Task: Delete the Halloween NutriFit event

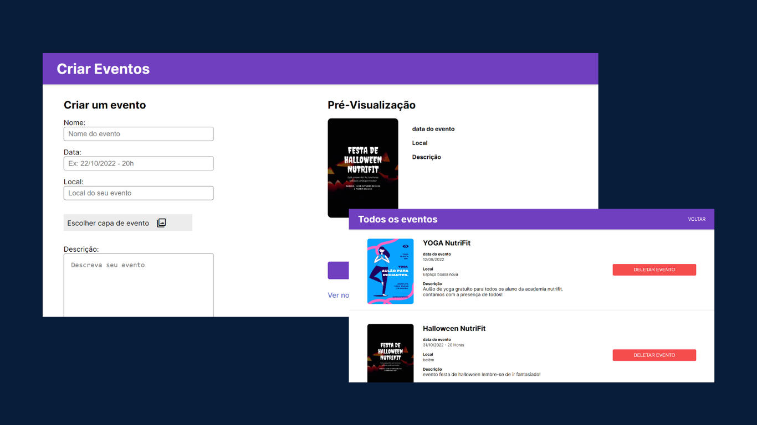Action: pyautogui.click(x=654, y=355)
